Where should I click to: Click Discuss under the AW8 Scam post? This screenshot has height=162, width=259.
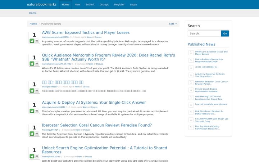(98, 37)
